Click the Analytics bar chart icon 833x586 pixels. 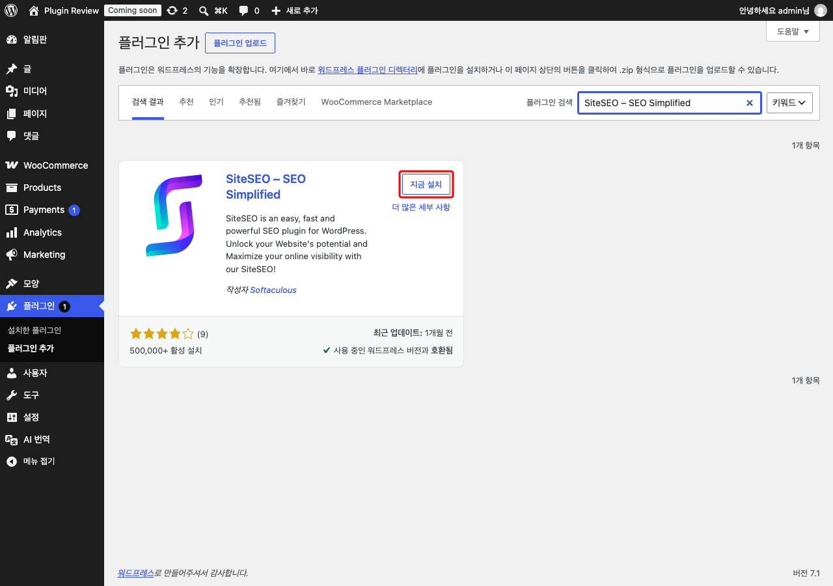(12, 232)
